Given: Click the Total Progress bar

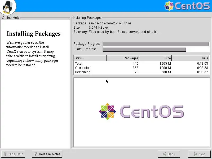Looking at the screenshot, I should click(156, 49).
